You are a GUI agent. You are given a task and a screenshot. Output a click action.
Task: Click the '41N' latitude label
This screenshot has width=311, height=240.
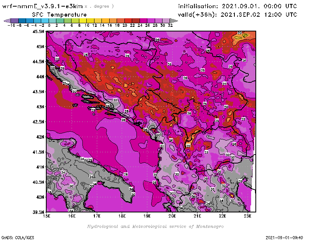40,167
